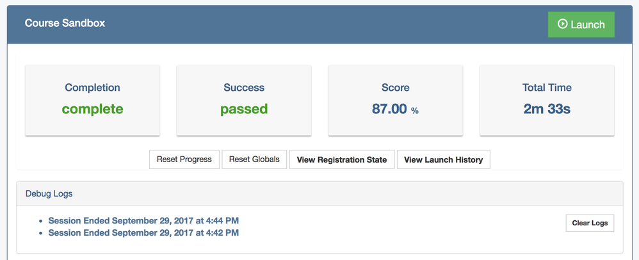Click the bullet beside the 4:44 PM session
639x260 pixels.
(x=41, y=221)
